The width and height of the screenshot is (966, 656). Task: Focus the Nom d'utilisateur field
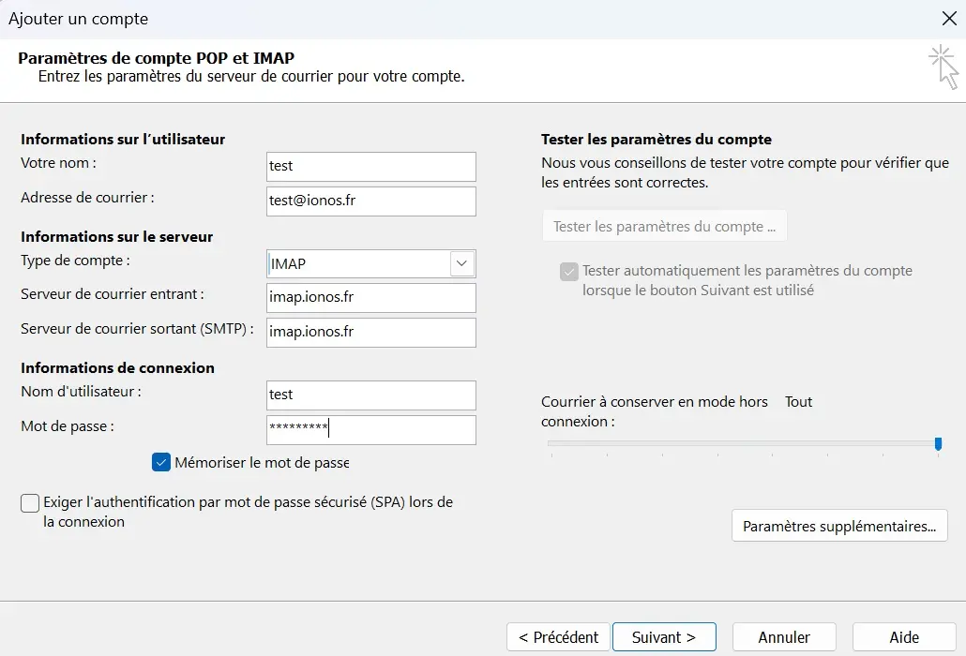tap(370, 395)
